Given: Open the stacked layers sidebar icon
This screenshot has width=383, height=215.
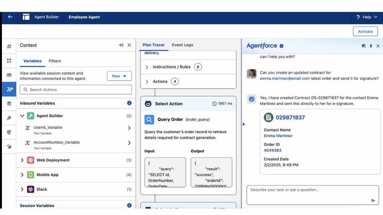Looking at the screenshot, I should (9, 104).
